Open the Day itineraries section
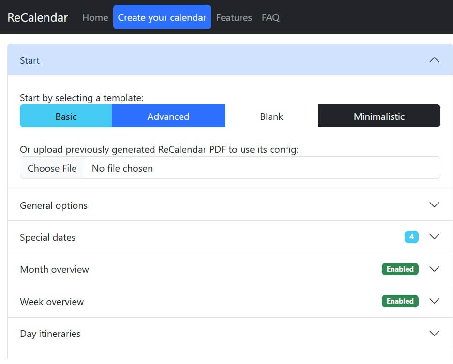Viewport: 453px width, 364px height. click(x=50, y=334)
